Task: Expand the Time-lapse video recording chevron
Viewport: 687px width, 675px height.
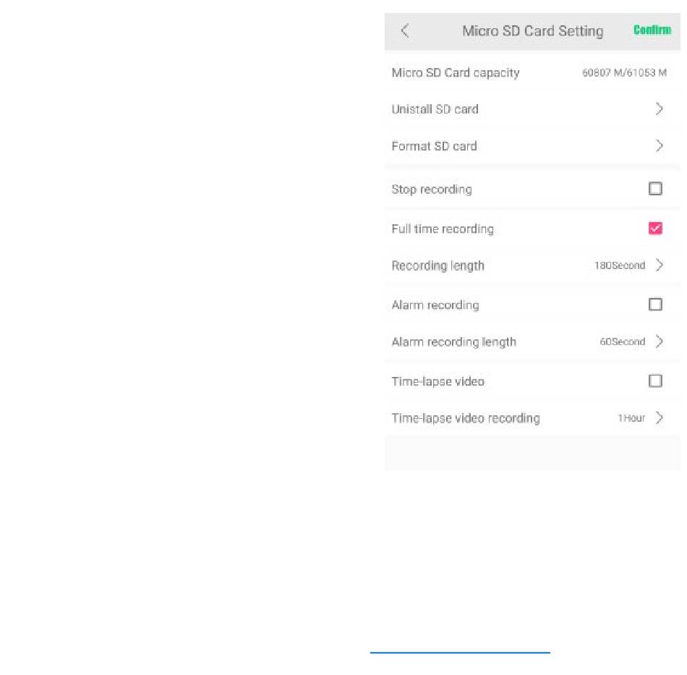Action: click(659, 417)
